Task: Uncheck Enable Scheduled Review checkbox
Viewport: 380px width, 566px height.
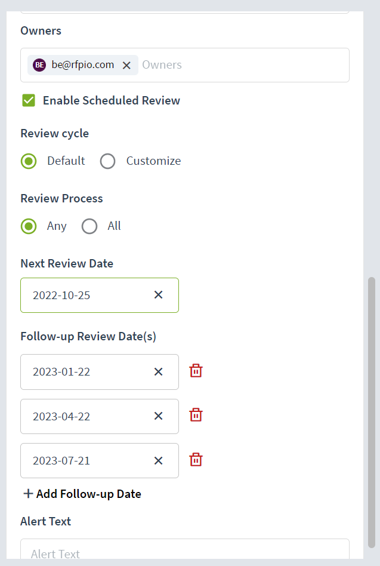Action: point(29,100)
